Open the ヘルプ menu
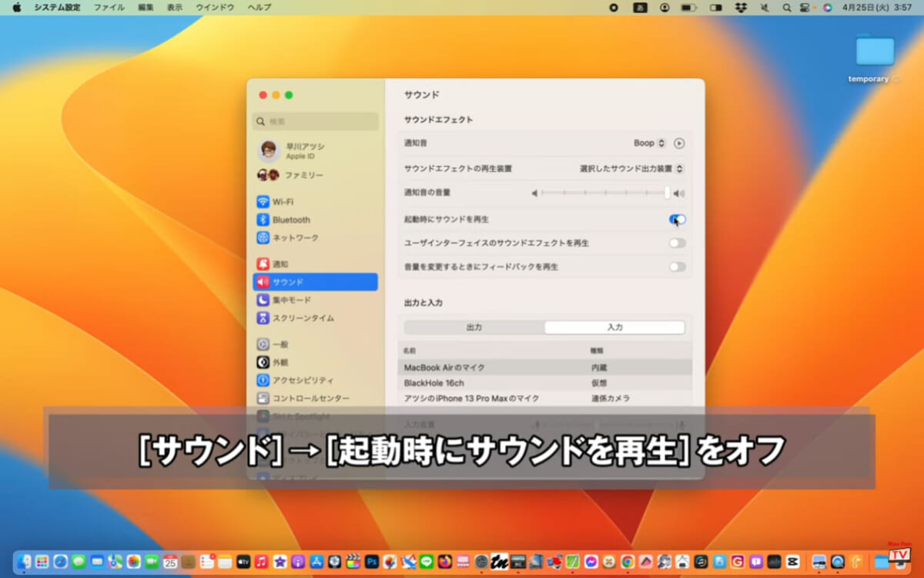Screen dimensions: 924x578 [259, 8]
